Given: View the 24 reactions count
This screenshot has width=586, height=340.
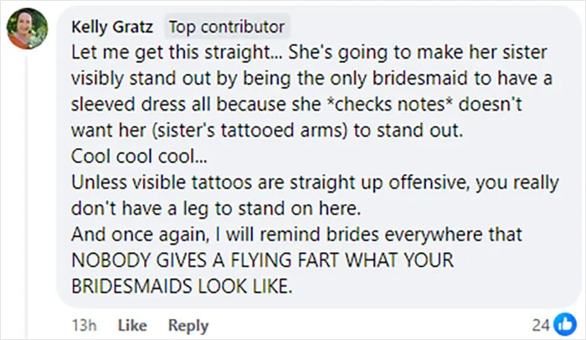Looking at the screenshot, I should [x=541, y=325].
